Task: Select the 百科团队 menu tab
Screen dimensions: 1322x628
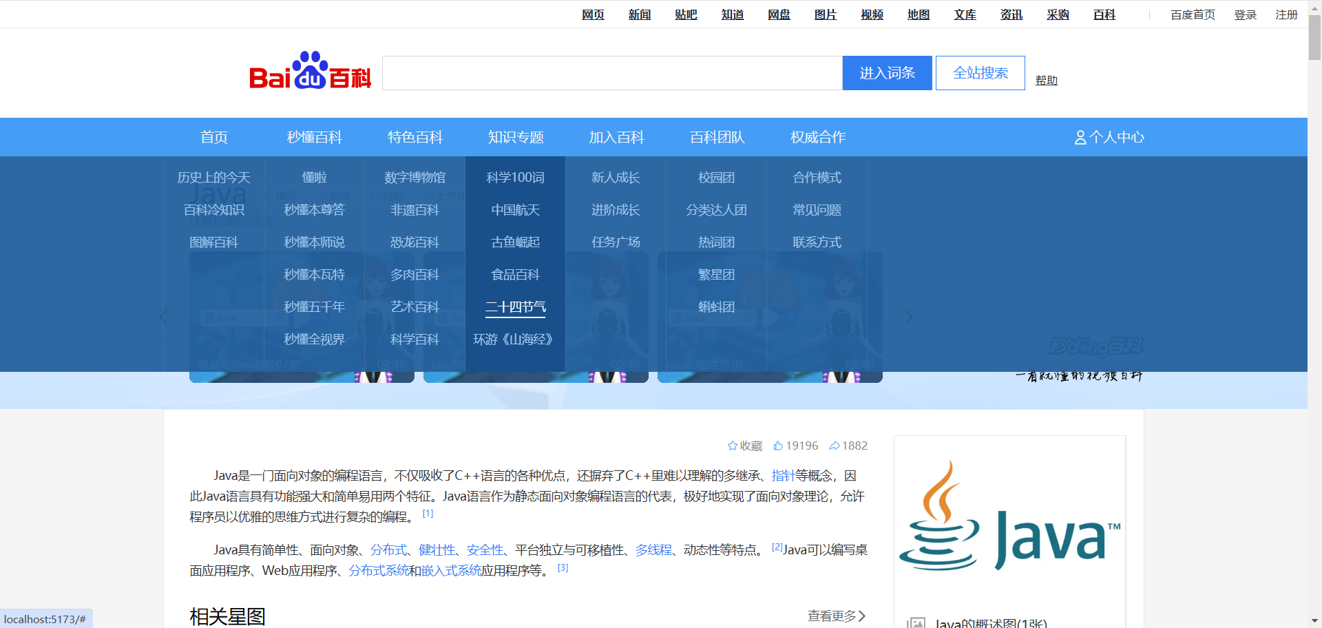Action: point(717,137)
